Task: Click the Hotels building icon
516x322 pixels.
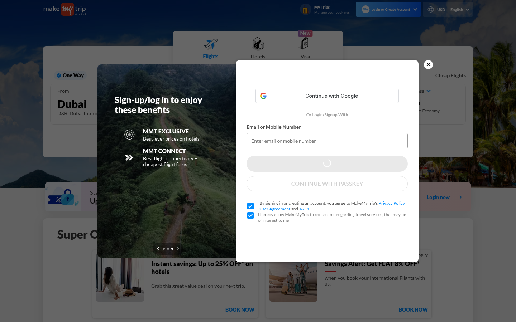Action: pos(258,44)
